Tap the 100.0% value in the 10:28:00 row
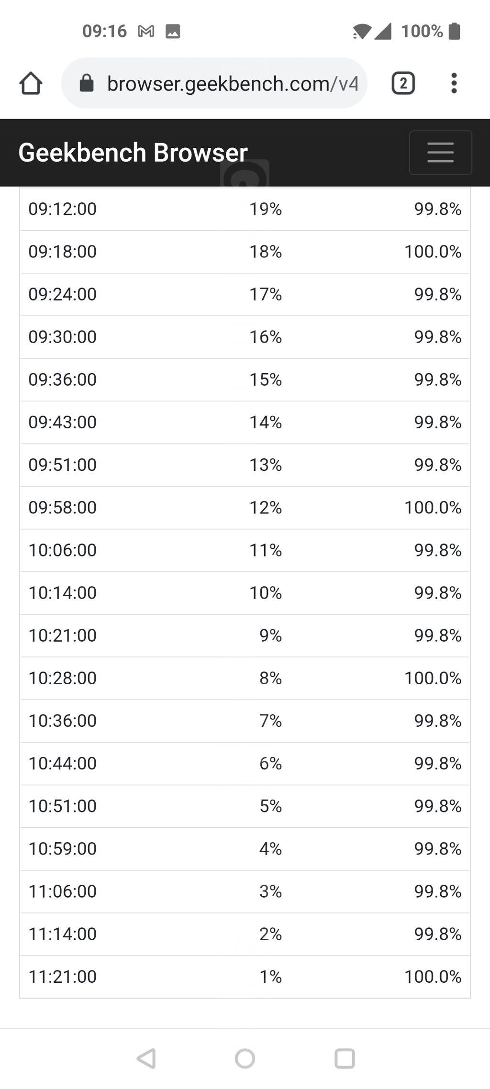The height and width of the screenshot is (1089, 490). click(x=433, y=678)
